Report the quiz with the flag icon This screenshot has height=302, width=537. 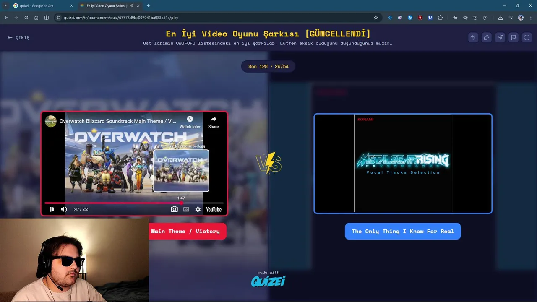(x=514, y=37)
